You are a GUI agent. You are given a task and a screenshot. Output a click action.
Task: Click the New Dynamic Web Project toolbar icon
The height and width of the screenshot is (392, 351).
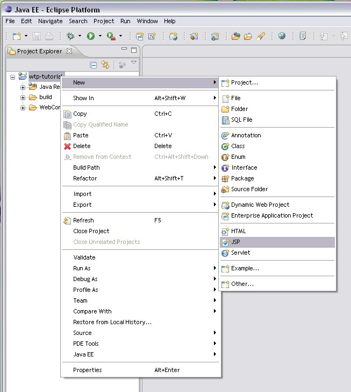point(173,36)
